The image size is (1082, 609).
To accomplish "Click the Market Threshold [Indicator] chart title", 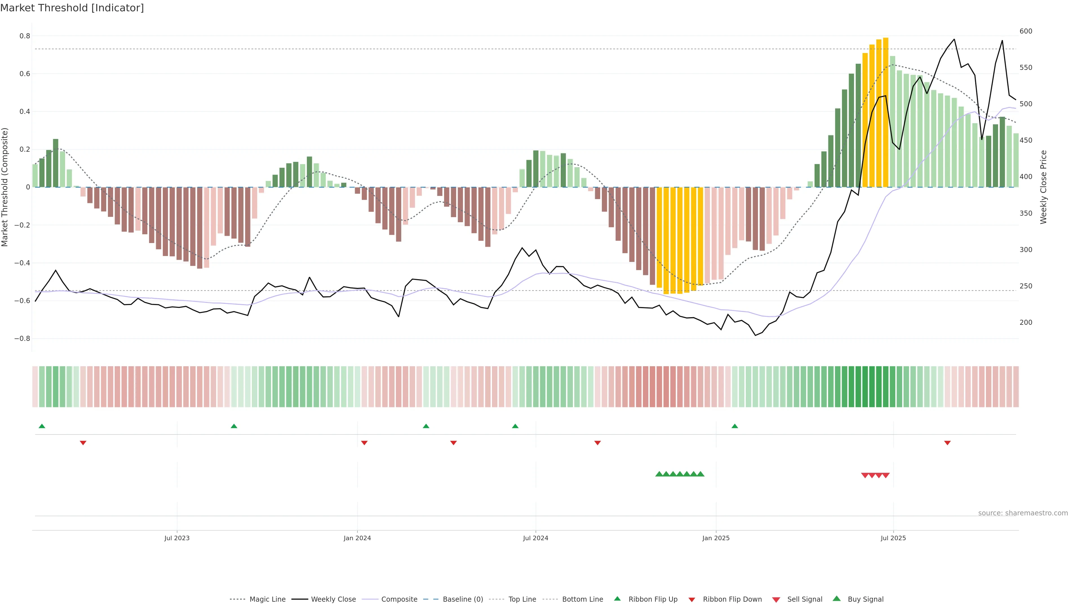I will (72, 8).
